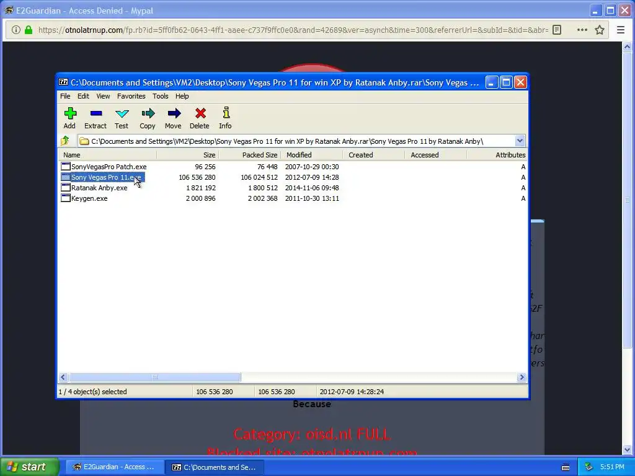The height and width of the screenshot is (476, 635).
Task: Run the Test archive tool
Action: tap(122, 113)
